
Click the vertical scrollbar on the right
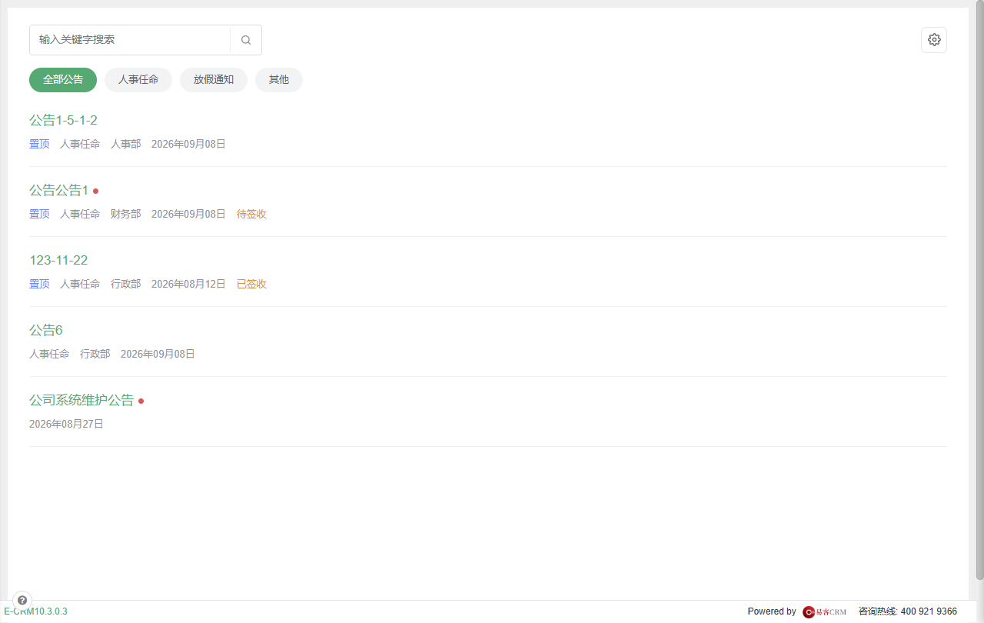click(979, 292)
